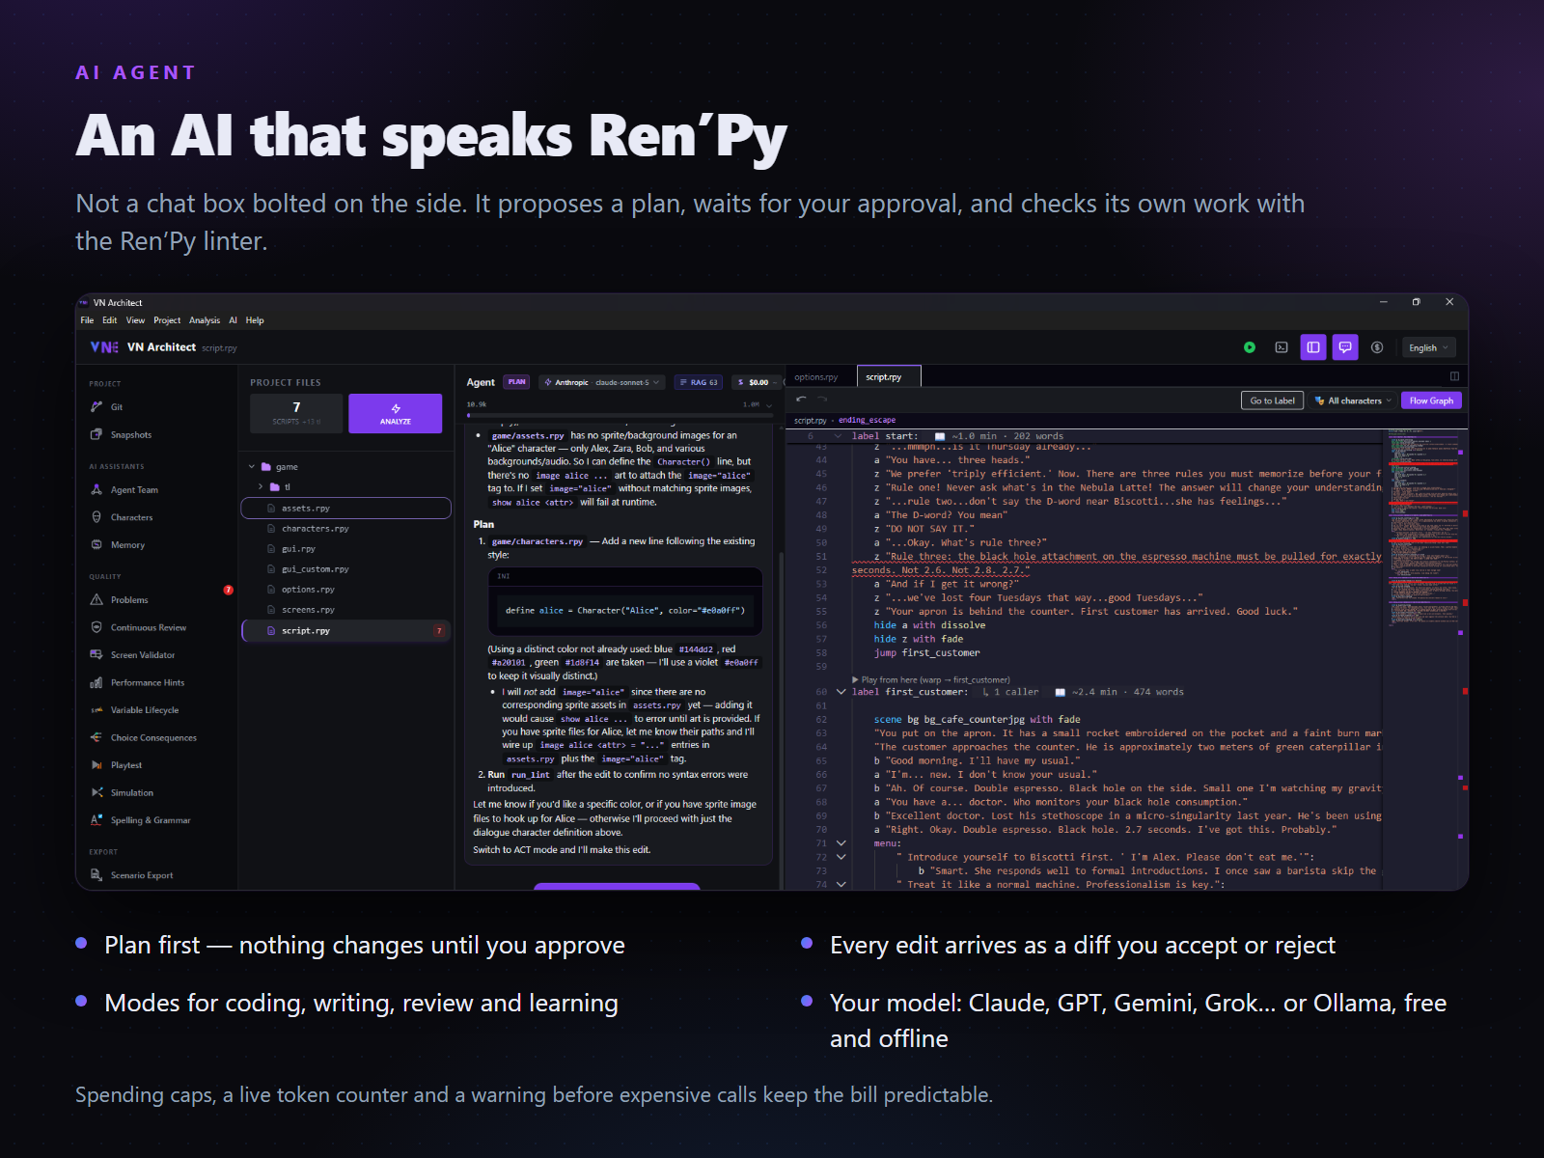Open the Agent Team assistant icon

pos(96,489)
